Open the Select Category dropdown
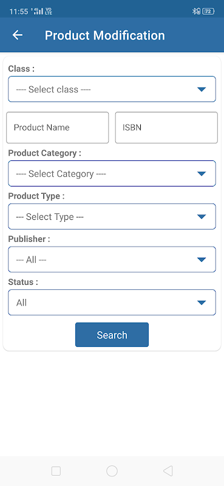224x486 pixels. point(112,174)
